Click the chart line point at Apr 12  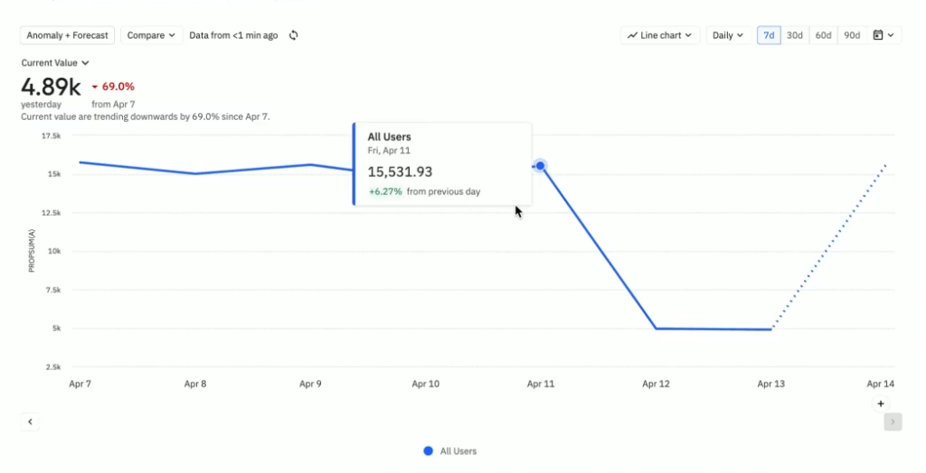[x=656, y=329]
